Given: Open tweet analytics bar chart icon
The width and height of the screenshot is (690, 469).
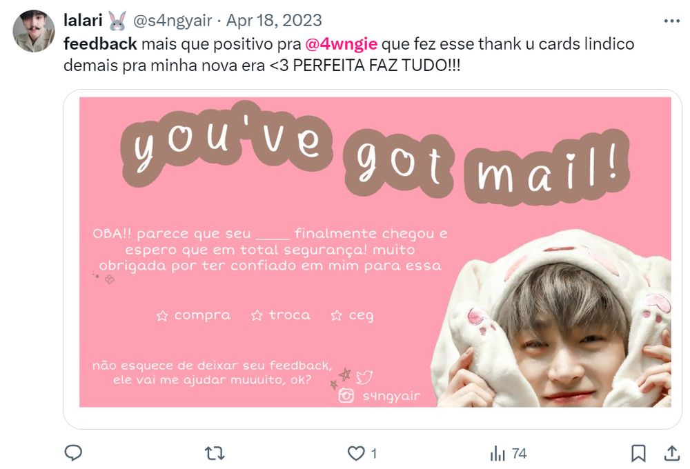Looking at the screenshot, I should coord(497,453).
